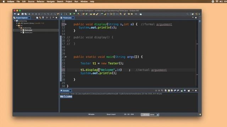Toggle Show Console on standard output change

click(175, 91)
